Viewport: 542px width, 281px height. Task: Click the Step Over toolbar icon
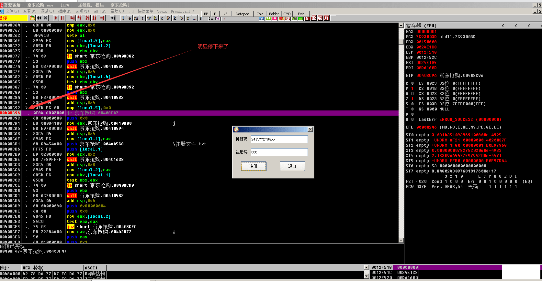click(x=79, y=18)
